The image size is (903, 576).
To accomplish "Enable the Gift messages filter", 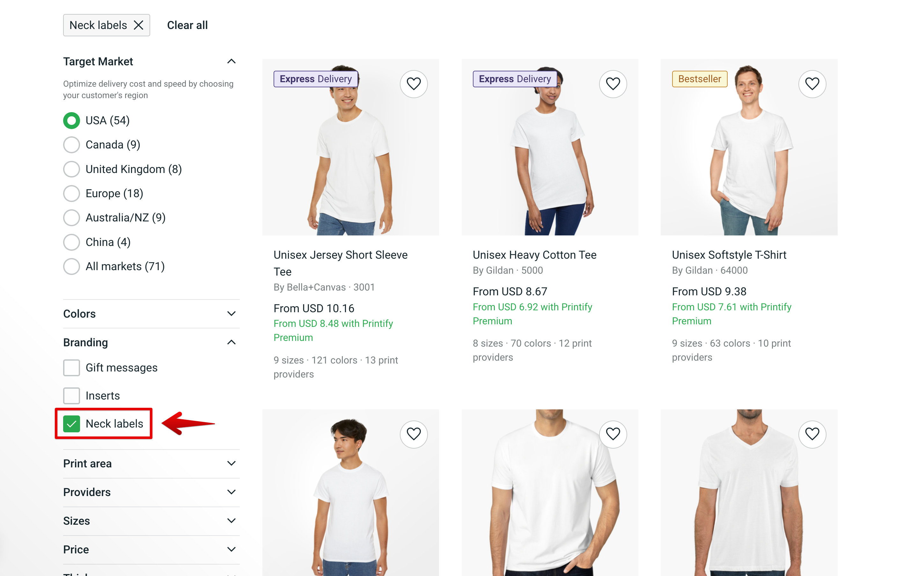I will pyautogui.click(x=71, y=368).
